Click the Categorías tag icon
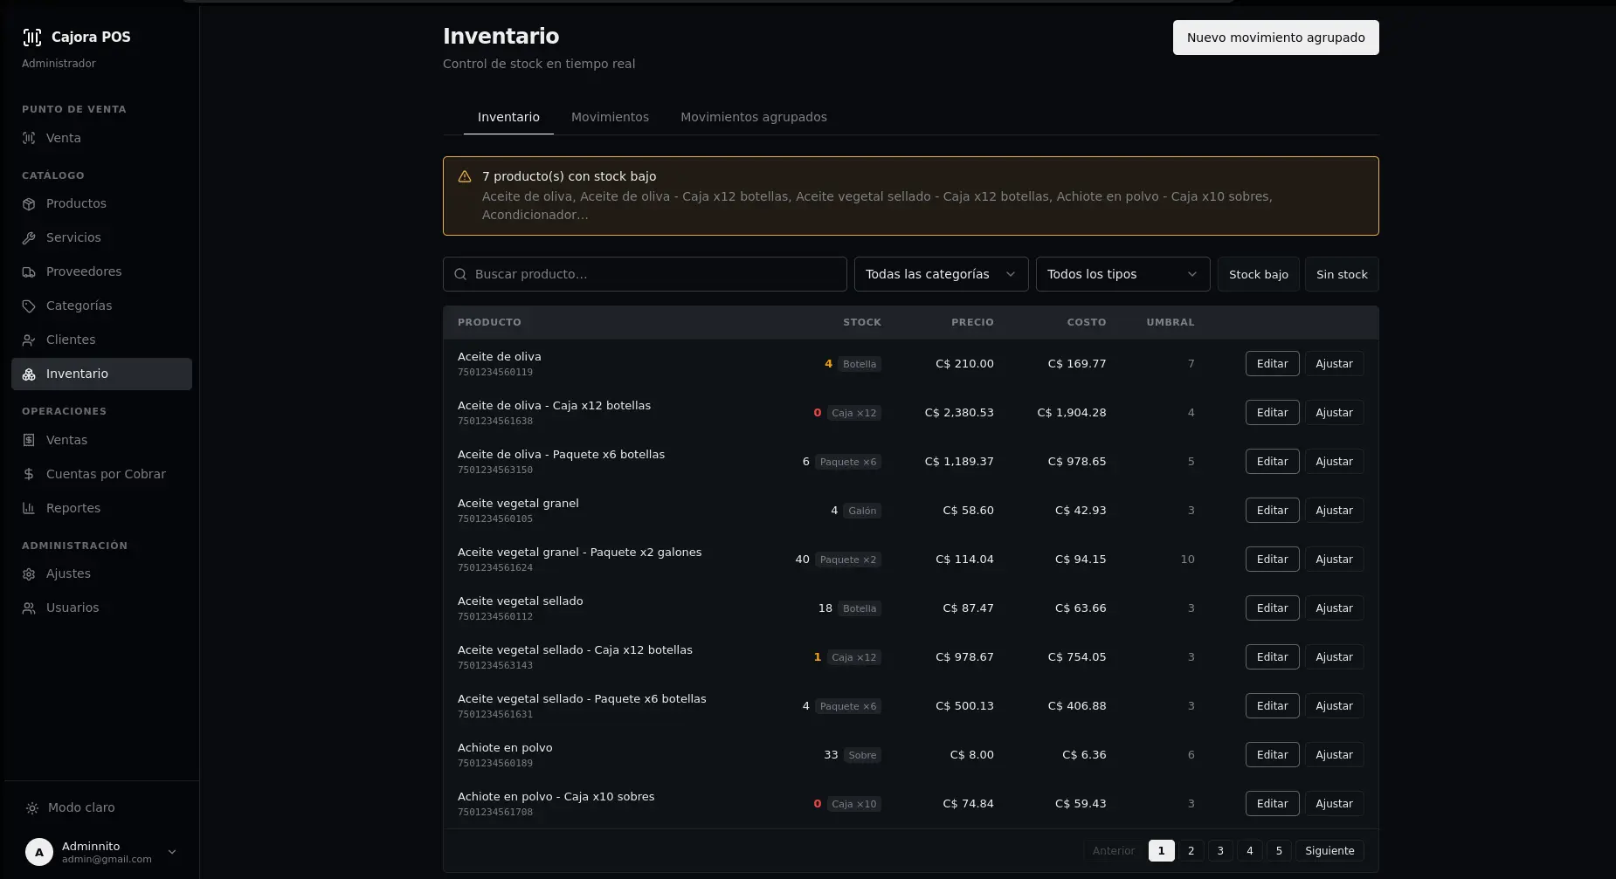The width and height of the screenshot is (1616, 879). click(x=29, y=306)
